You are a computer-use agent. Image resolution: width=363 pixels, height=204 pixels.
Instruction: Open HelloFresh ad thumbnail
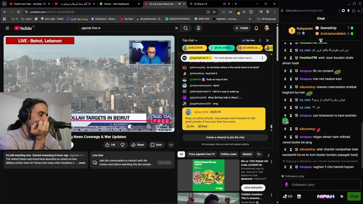click(x=208, y=175)
